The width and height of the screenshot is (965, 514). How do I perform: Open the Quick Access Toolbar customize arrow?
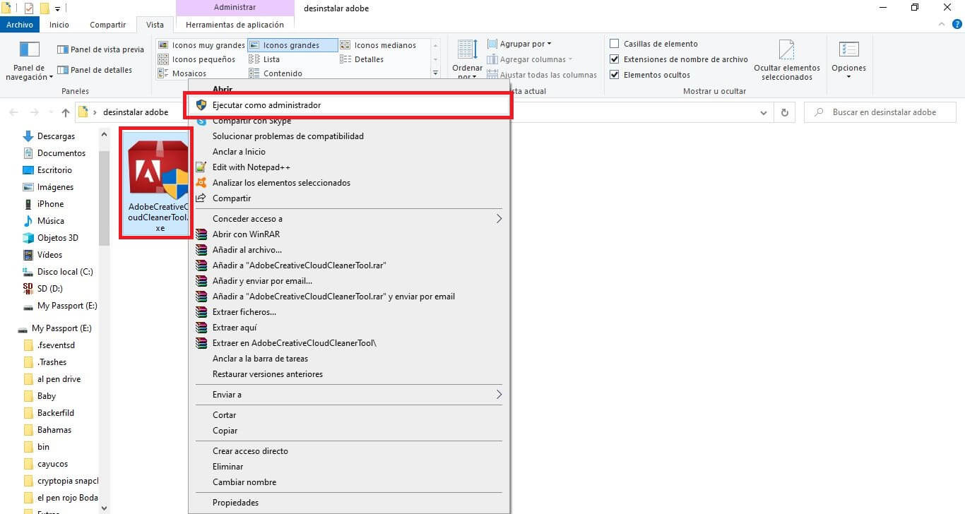[x=58, y=8]
